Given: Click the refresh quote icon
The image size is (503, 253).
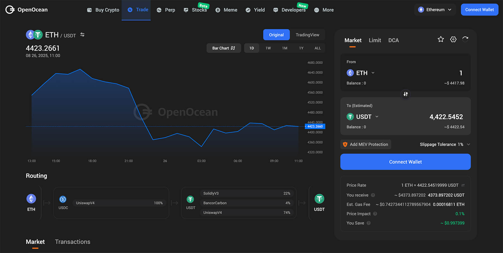Looking at the screenshot, I should click(465, 39).
